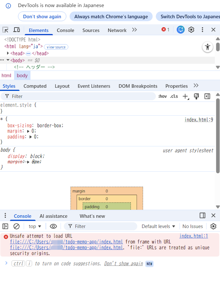Image resolution: width=220 pixels, height=286 pixels.
Task: Switch to the Network tab
Action: [x=117, y=30]
